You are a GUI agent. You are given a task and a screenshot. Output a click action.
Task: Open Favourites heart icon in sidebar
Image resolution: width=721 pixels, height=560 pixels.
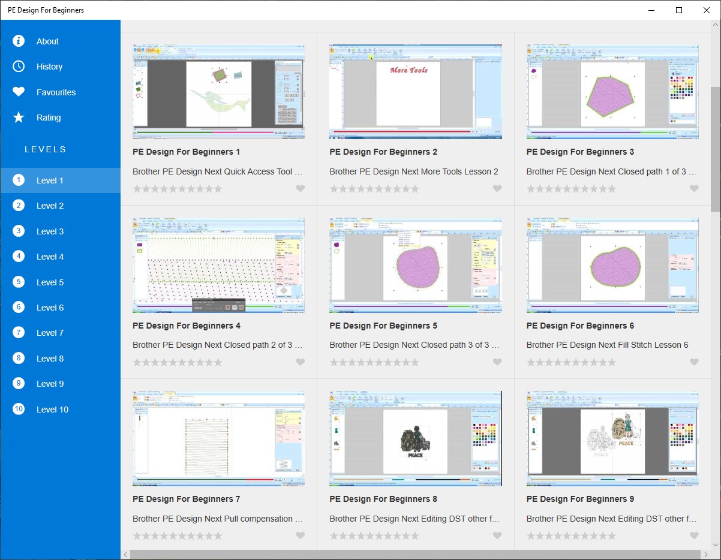click(x=19, y=92)
